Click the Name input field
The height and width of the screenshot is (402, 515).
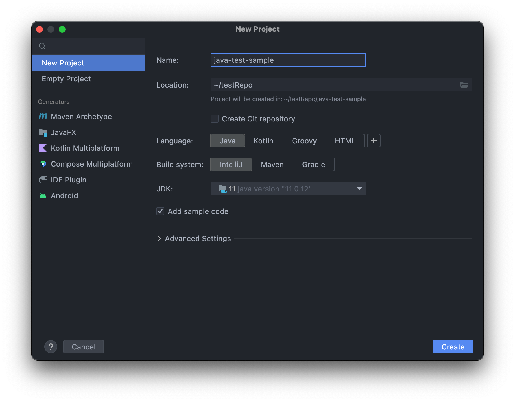point(288,60)
